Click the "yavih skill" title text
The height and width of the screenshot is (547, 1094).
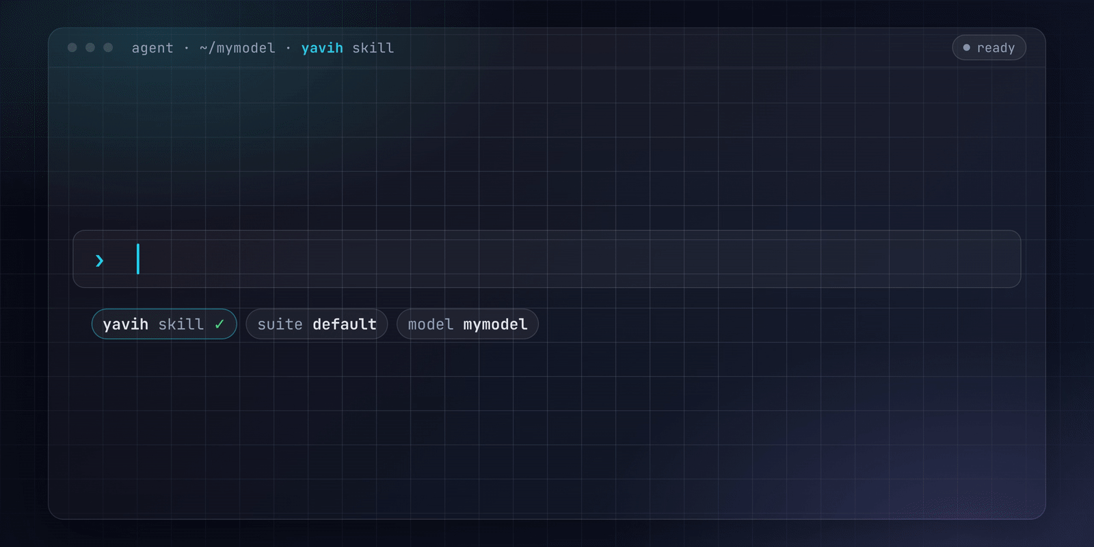[347, 48]
